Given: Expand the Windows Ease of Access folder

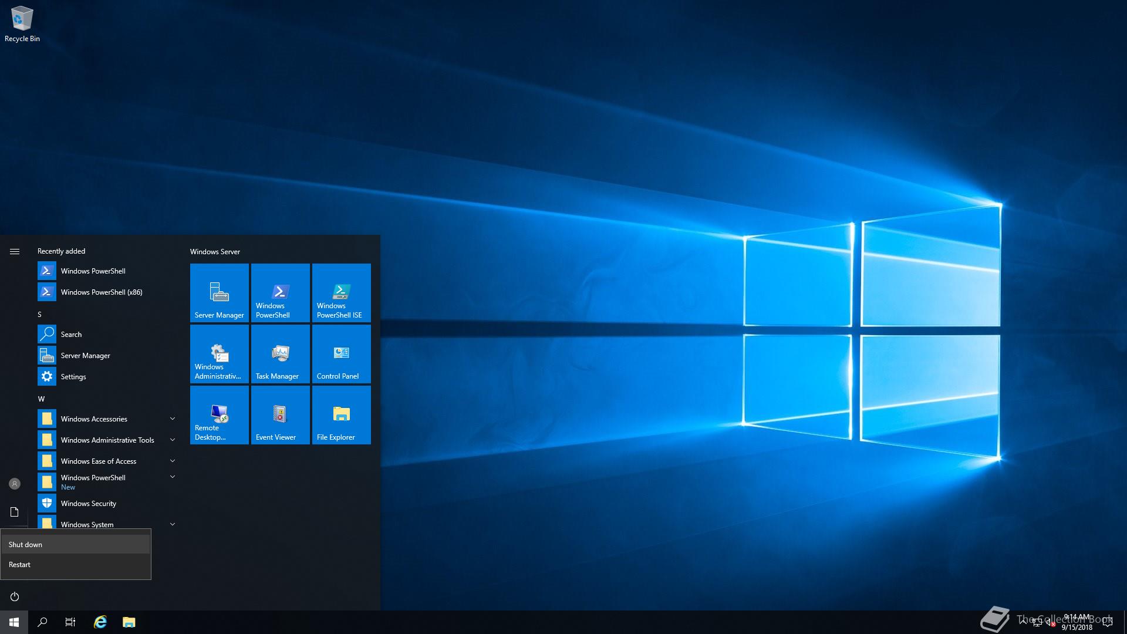Looking at the screenshot, I should [x=108, y=461].
